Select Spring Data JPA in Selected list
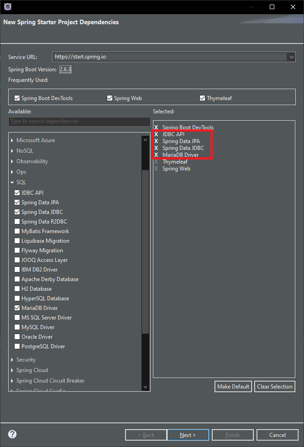Viewport: 304px width, 447px height. tap(181, 141)
